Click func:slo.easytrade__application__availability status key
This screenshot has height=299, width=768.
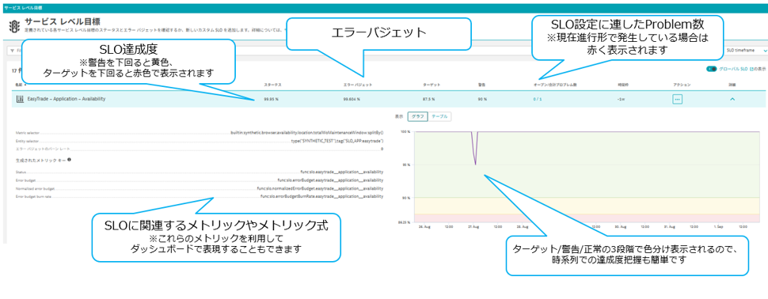[342, 172]
